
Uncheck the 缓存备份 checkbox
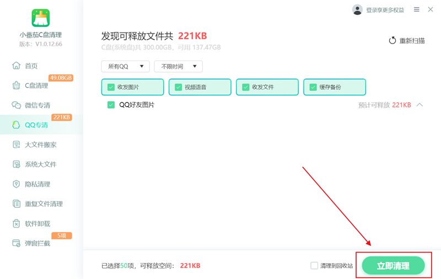pyautogui.click(x=313, y=87)
